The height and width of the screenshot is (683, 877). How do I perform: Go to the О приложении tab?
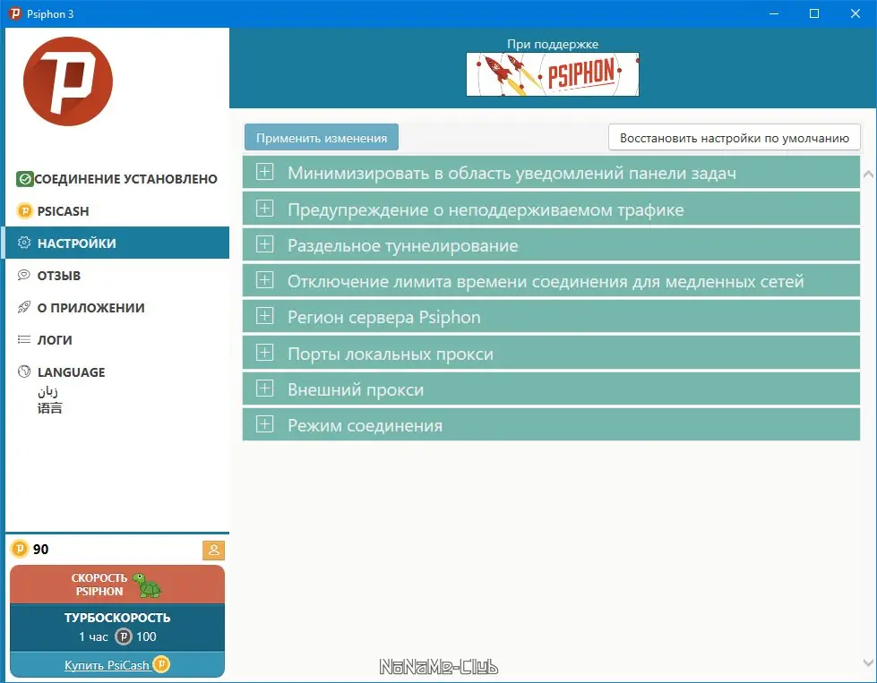[116, 307]
